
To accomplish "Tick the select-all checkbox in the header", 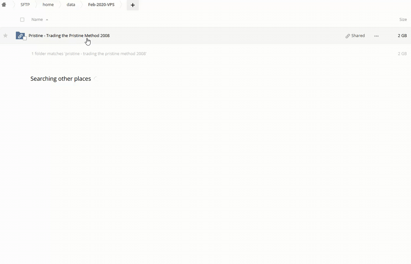I will click(x=22, y=19).
